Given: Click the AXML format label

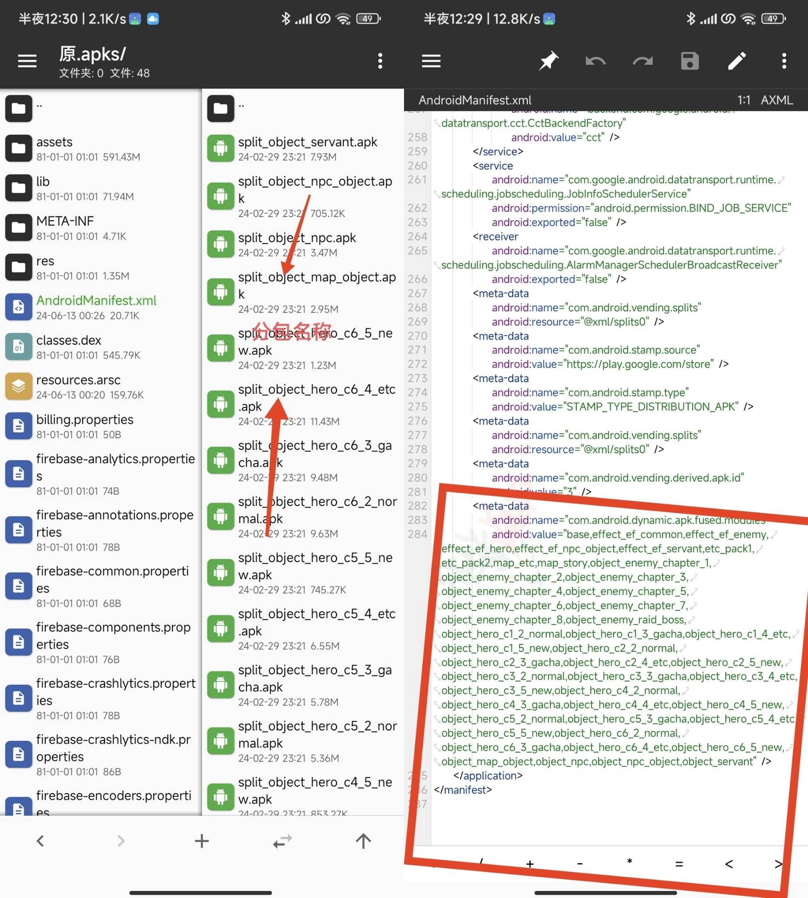Looking at the screenshot, I should pyautogui.click(x=776, y=100).
